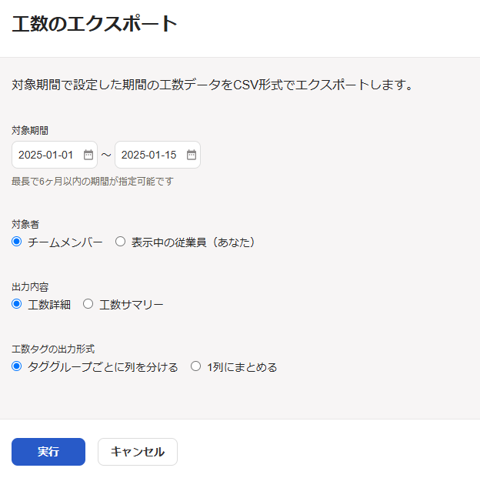Viewport: 480px width, 478px height.
Task: Cancel the export with キャンセル
Action: click(138, 452)
